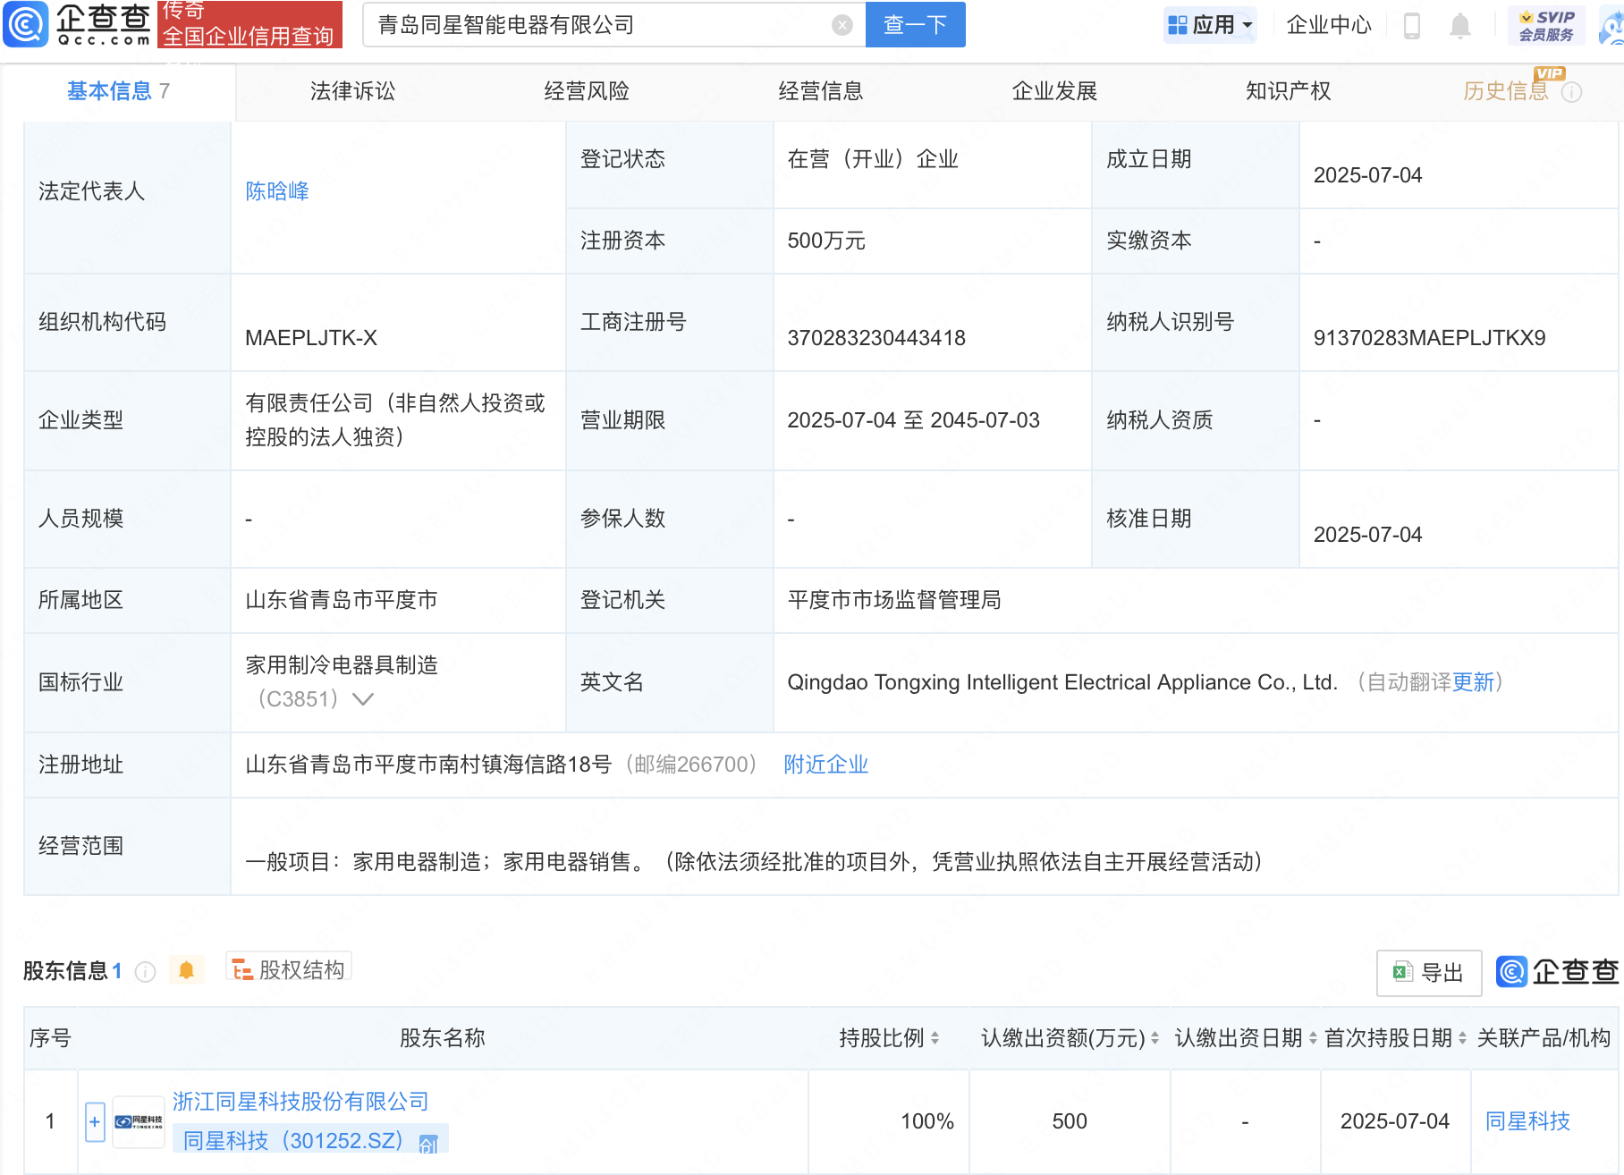
Task: Open legal representative 陈晗峰 link
Action: 276,191
